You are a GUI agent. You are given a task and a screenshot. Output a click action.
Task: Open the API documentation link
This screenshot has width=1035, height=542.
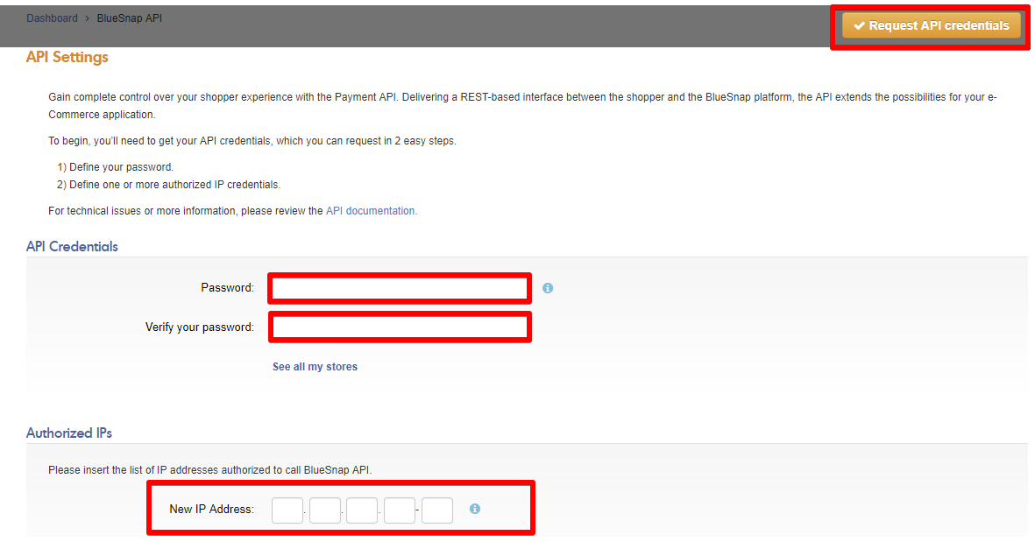point(371,211)
